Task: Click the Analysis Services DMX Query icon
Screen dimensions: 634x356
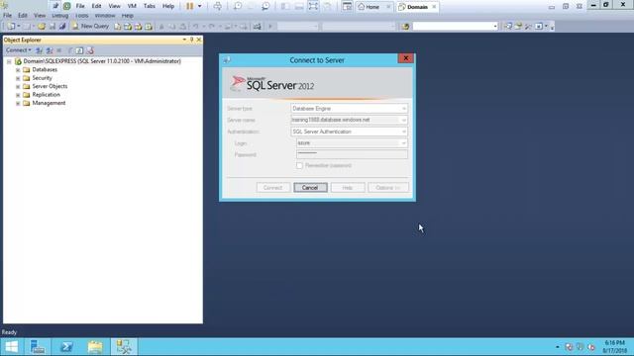Action: 139,27
